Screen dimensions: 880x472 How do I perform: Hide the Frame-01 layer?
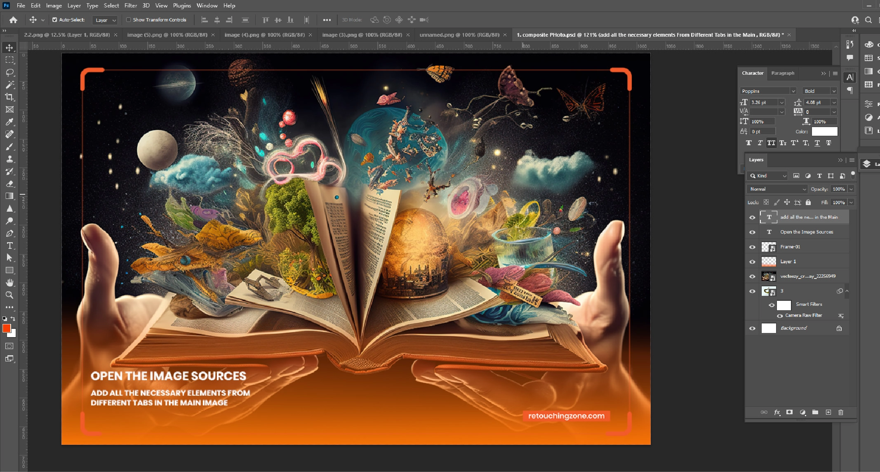[752, 247]
